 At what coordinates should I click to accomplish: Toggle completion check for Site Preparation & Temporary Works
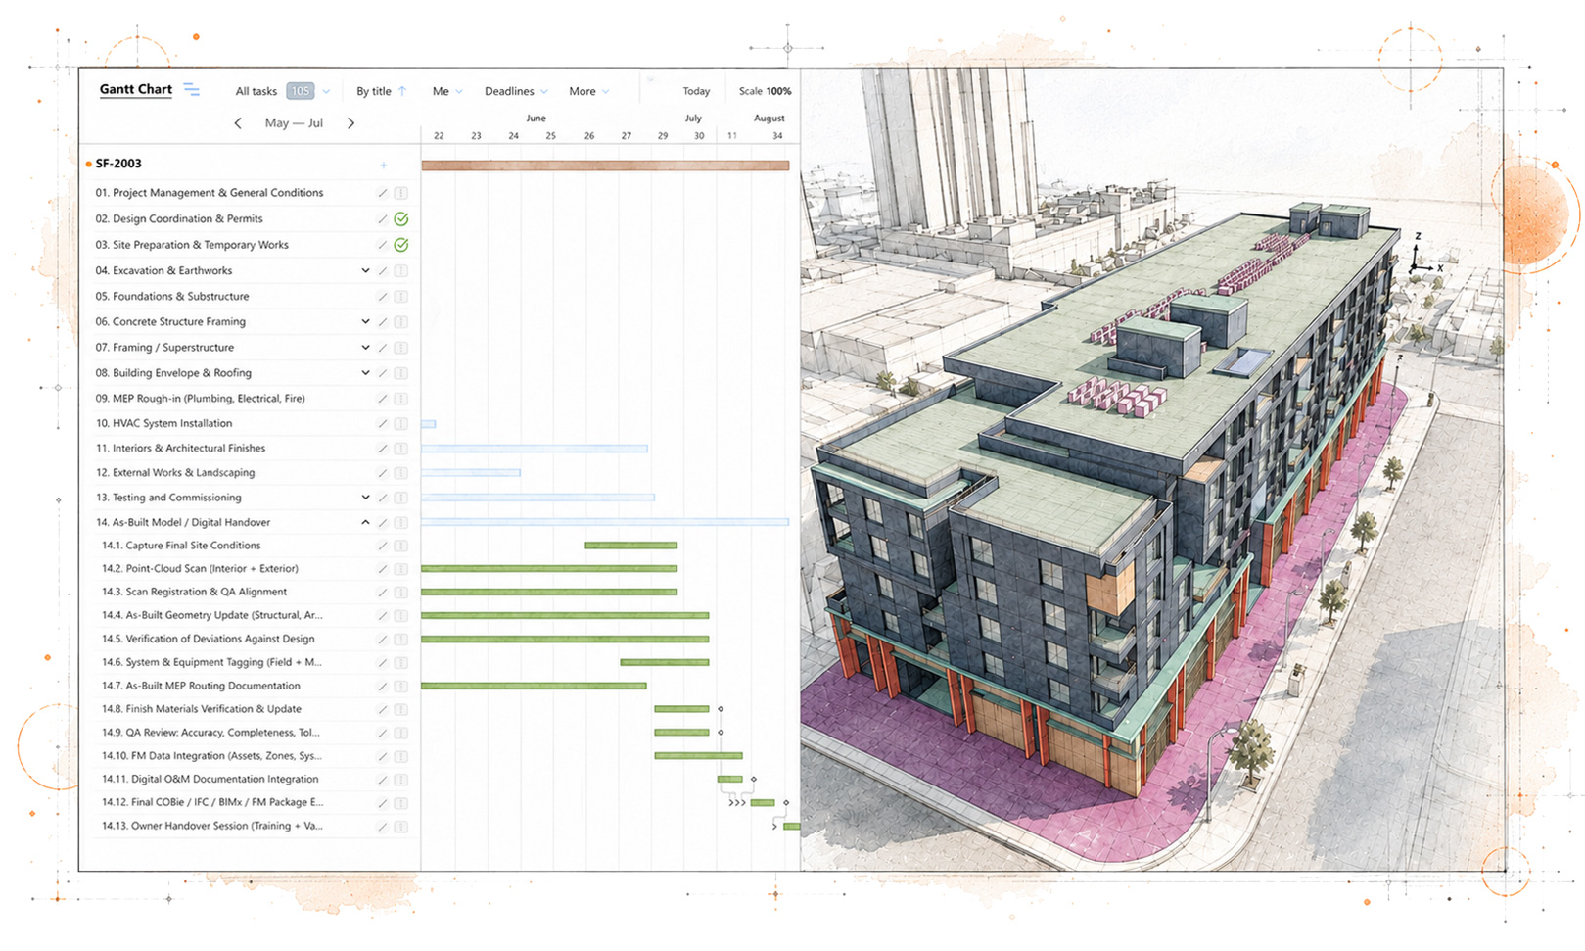(x=401, y=245)
